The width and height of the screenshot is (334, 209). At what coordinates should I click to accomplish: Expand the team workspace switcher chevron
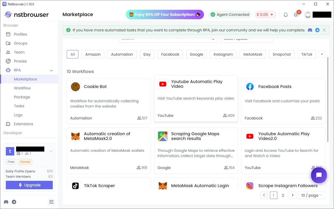(x=51, y=151)
